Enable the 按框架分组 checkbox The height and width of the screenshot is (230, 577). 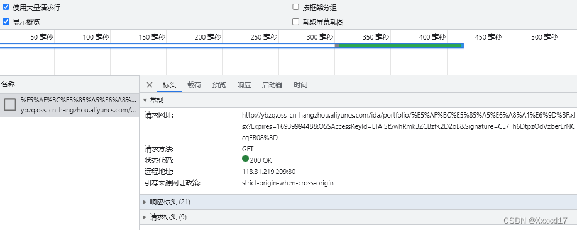(x=295, y=7)
